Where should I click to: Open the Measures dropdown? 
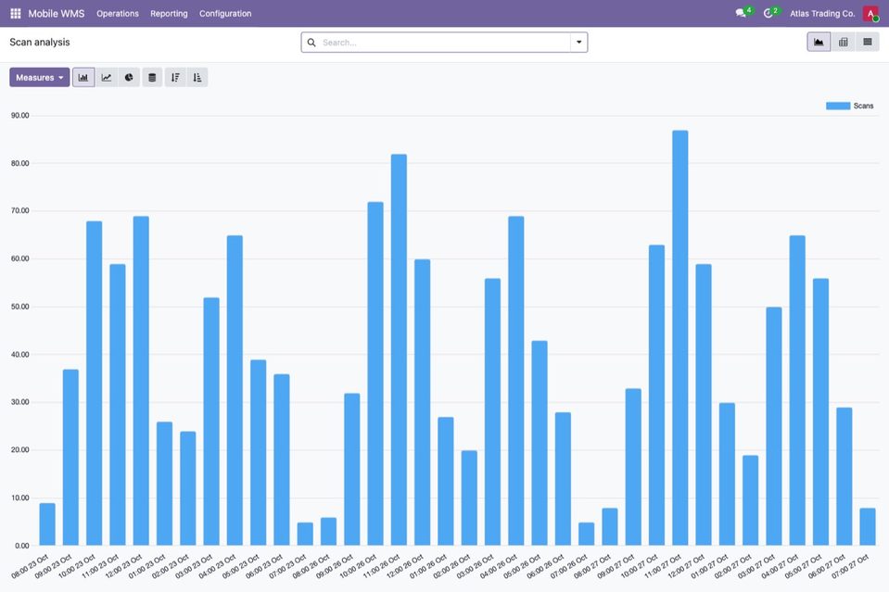point(40,78)
